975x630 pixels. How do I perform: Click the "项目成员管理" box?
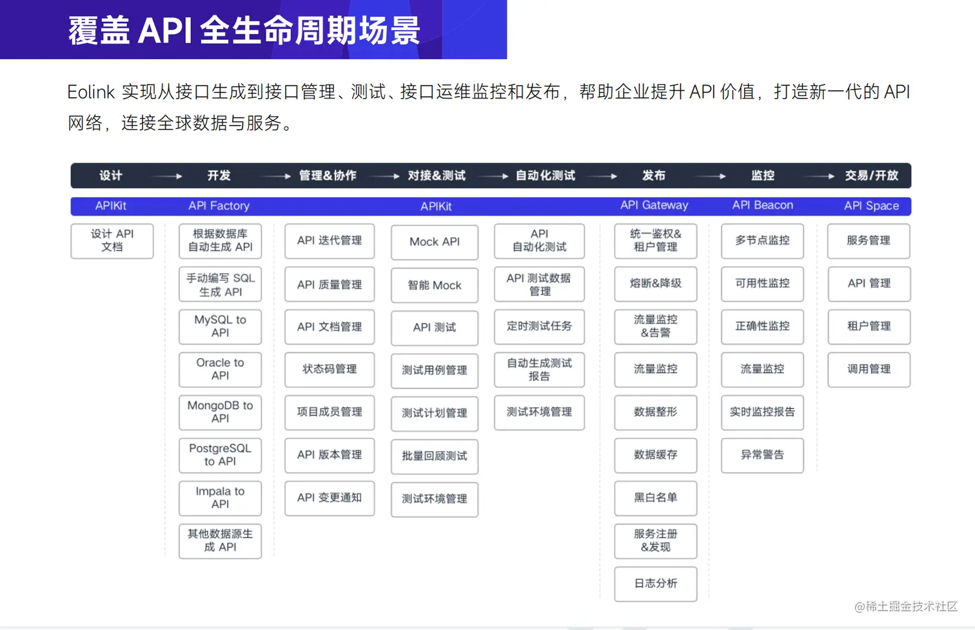pyautogui.click(x=330, y=412)
